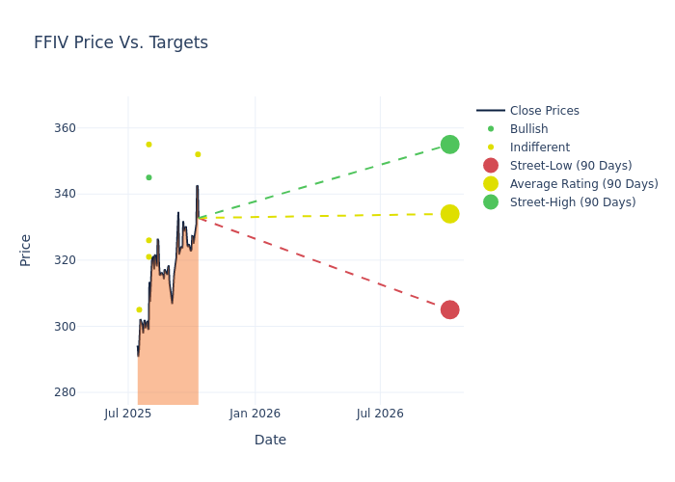Click the Price axis title

click(x=26, y=250)
